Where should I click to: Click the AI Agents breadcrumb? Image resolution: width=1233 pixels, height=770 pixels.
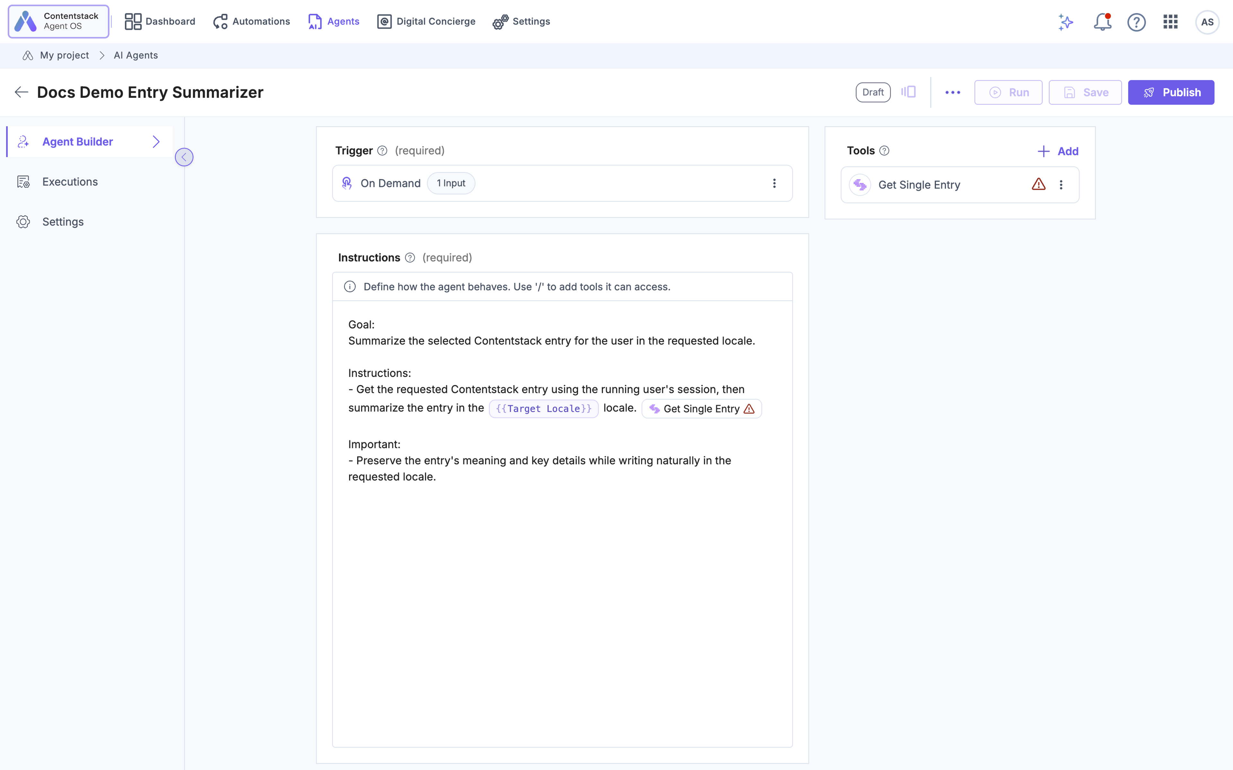click(x=136, y=55)
